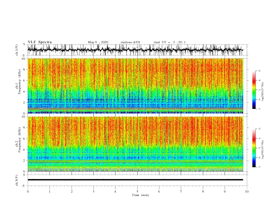Click the ch.2 colorbar '-7' value
The width and height of the screenshot is (278, 215).
point(259,167)
